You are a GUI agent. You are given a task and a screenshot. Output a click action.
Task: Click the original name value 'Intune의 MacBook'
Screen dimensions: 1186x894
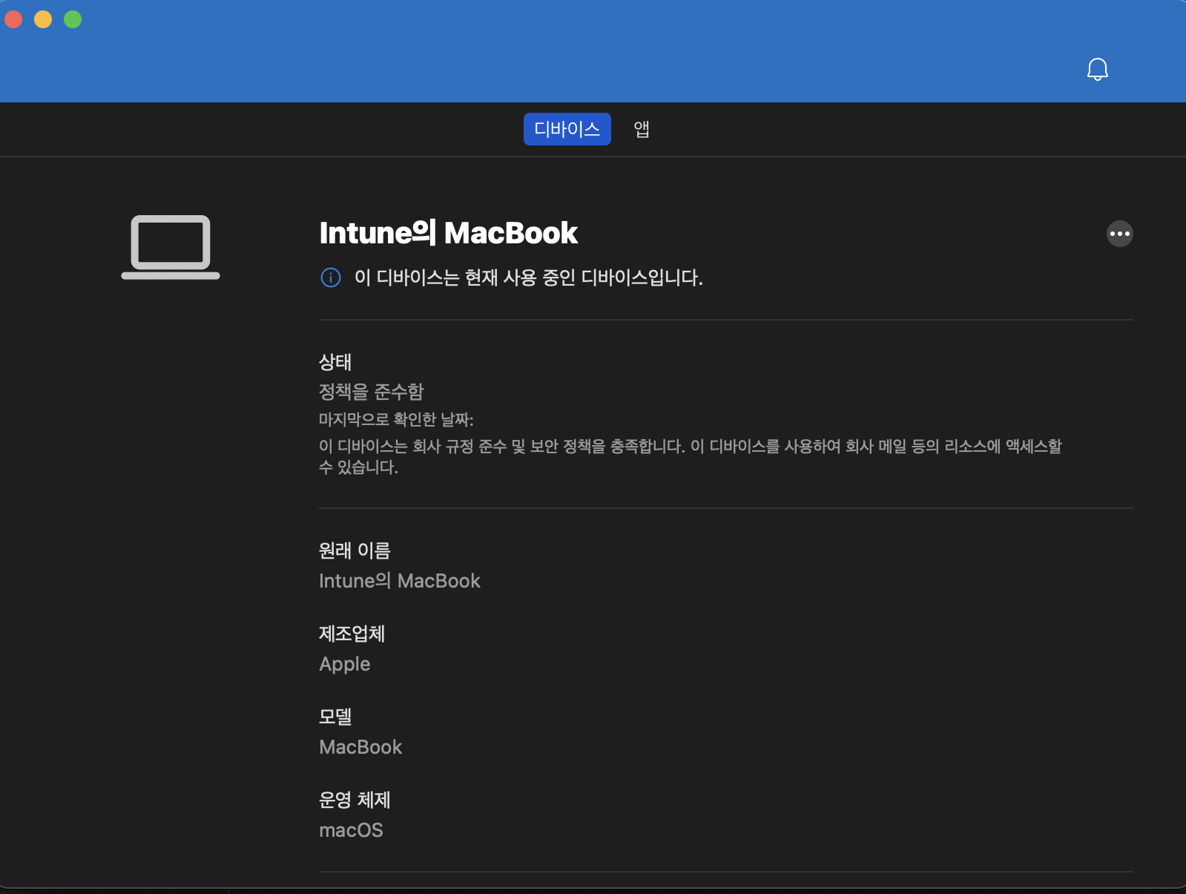coord(400,581)
